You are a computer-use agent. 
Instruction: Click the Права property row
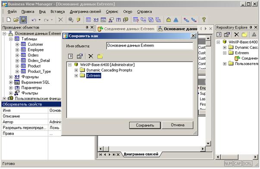[31, 134]
